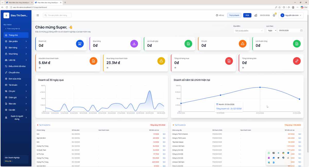This screenshot has width=309, height=167.
Task: Go back in the browser
Action: point(2,7)
